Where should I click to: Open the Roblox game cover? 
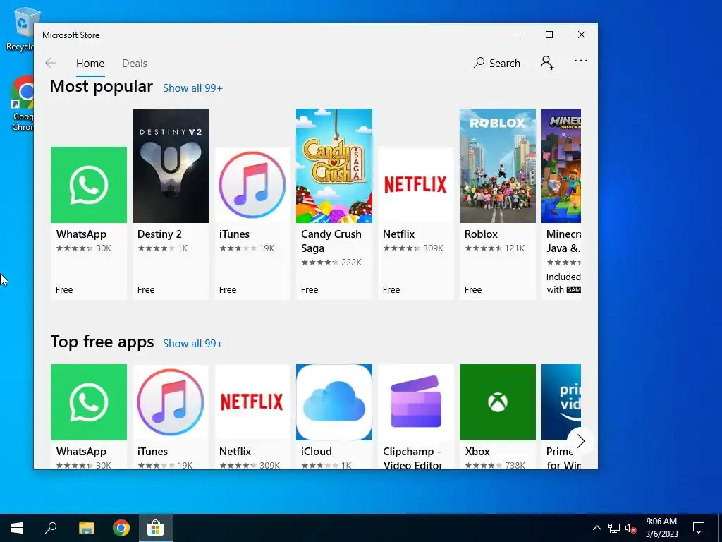pyautogui.click(x=497, y=166)
